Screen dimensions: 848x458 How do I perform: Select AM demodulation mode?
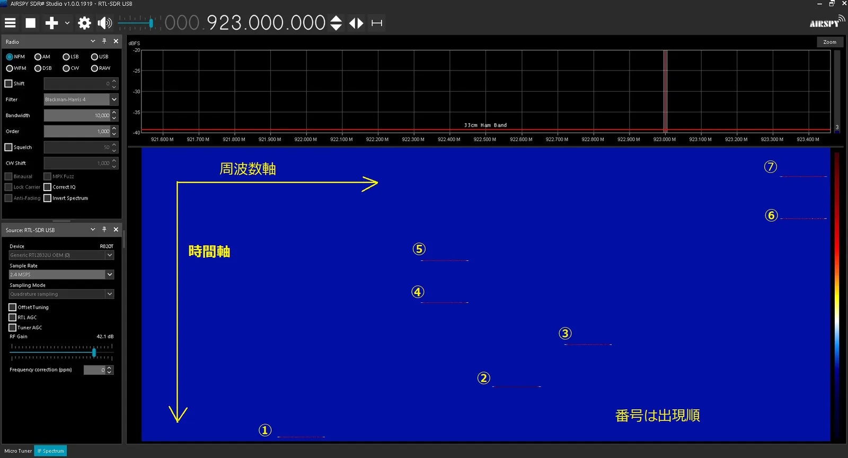click(42, 57)
